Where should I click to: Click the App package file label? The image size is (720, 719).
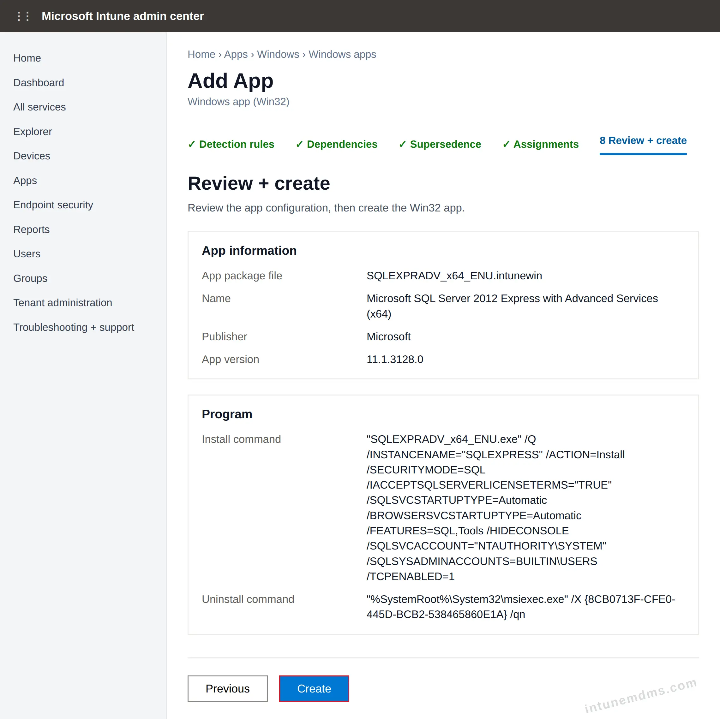coord(242,276)
